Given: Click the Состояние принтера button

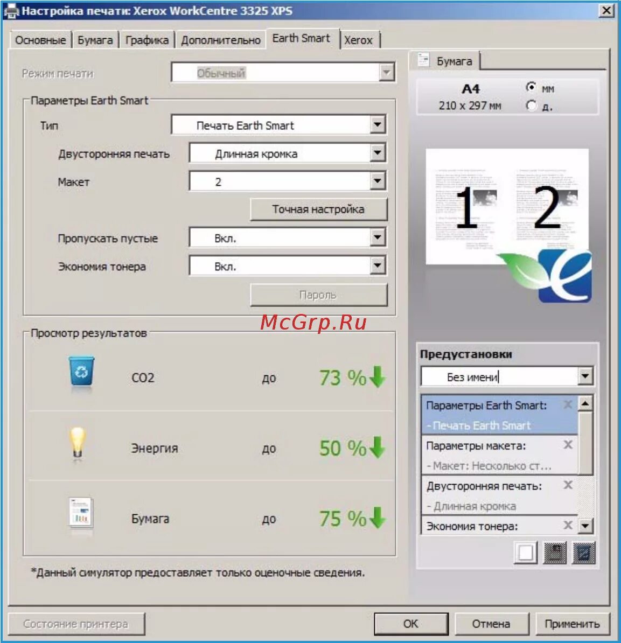Looking at the screenshot, I should pyautogui.click(x=76, y=624).
